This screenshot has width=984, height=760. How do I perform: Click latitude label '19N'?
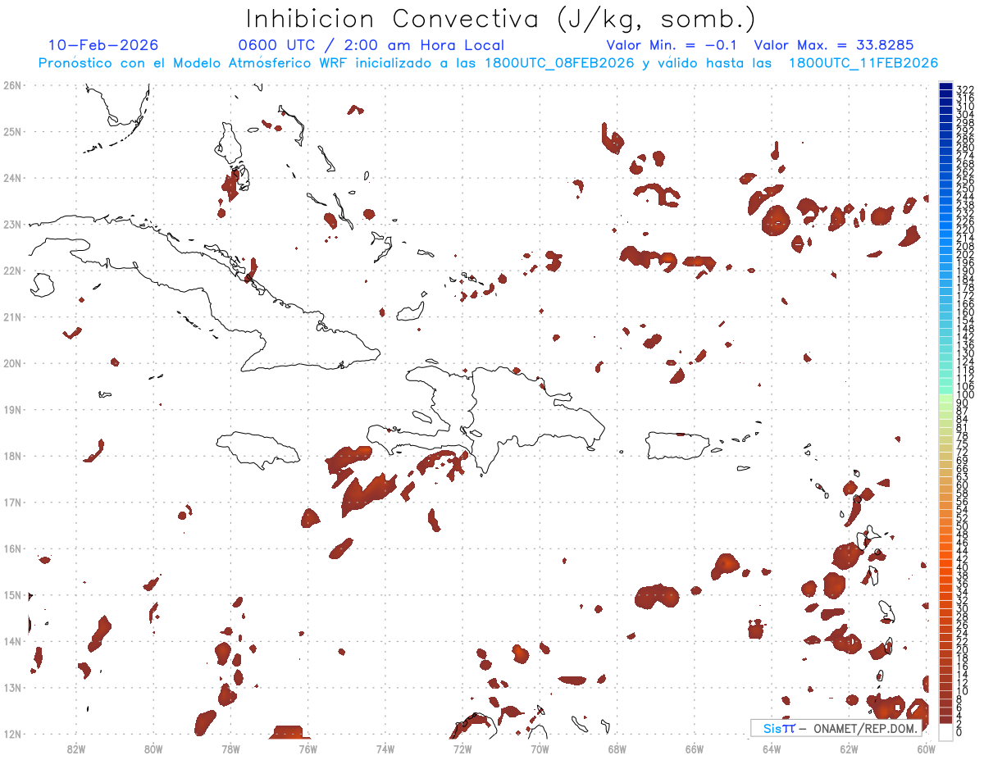[x=11, y=409]
